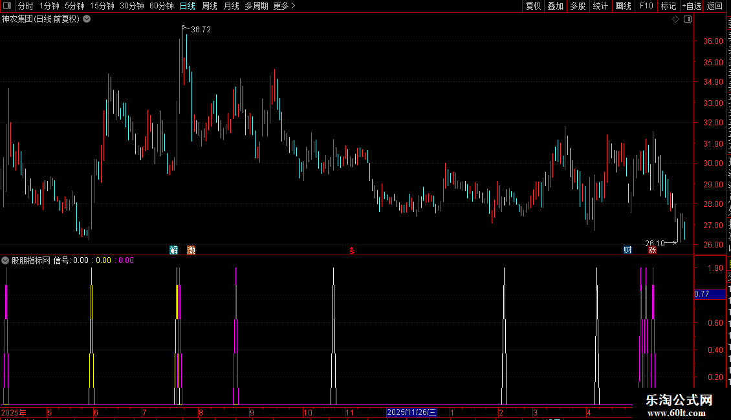Click the 标记 mark button
The image size is (731, 420).
(668, 6)
